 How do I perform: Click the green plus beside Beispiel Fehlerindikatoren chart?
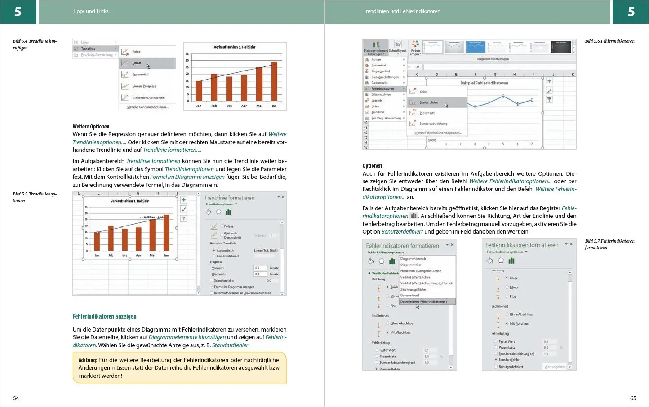point(549,81)
